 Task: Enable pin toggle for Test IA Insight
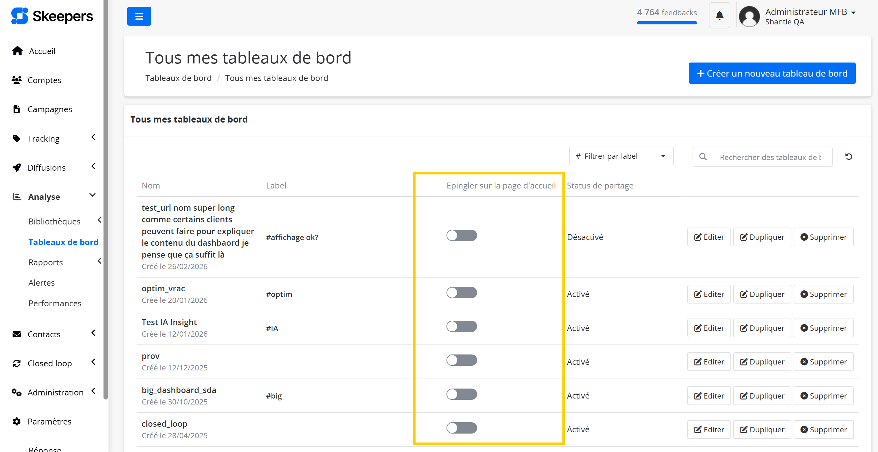[462, 326]
